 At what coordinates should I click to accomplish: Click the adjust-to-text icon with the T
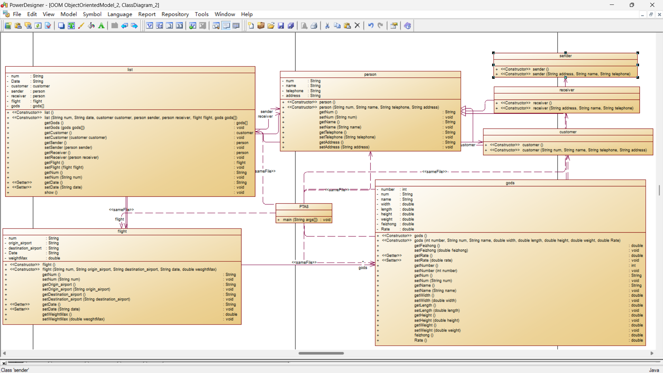pos(71,26)
